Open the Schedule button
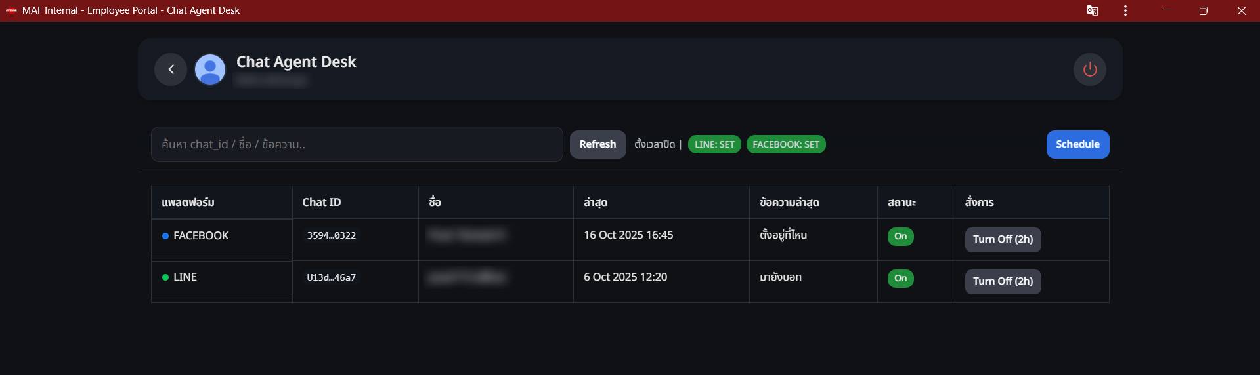The image size is (1260, 375). [x=1077, y=144]
